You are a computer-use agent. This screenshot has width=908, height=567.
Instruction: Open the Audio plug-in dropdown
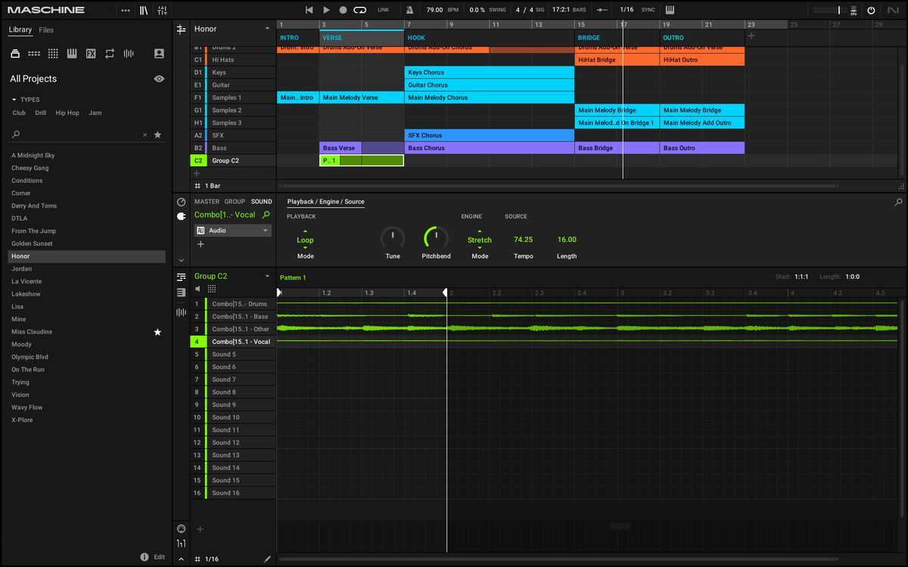266,231
